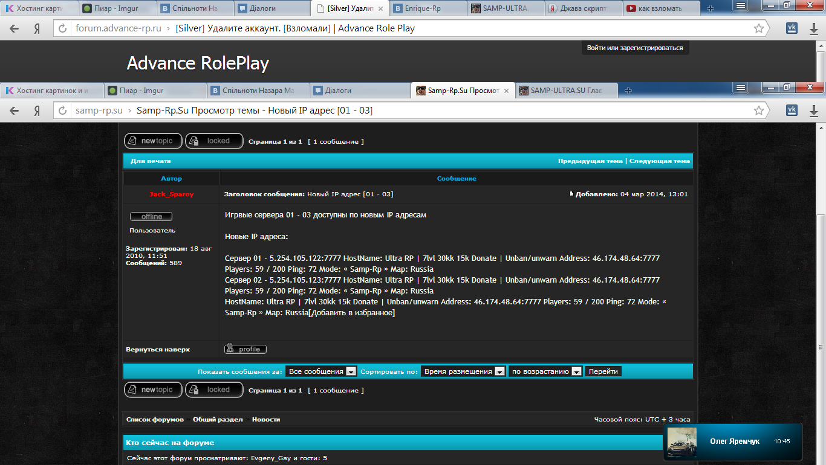Open the Время размещения sort dropdown
The image size is (826, 465).
[463, 371]
